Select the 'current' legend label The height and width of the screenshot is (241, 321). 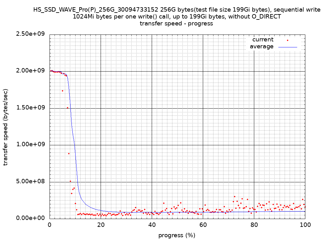coord(263,40)
